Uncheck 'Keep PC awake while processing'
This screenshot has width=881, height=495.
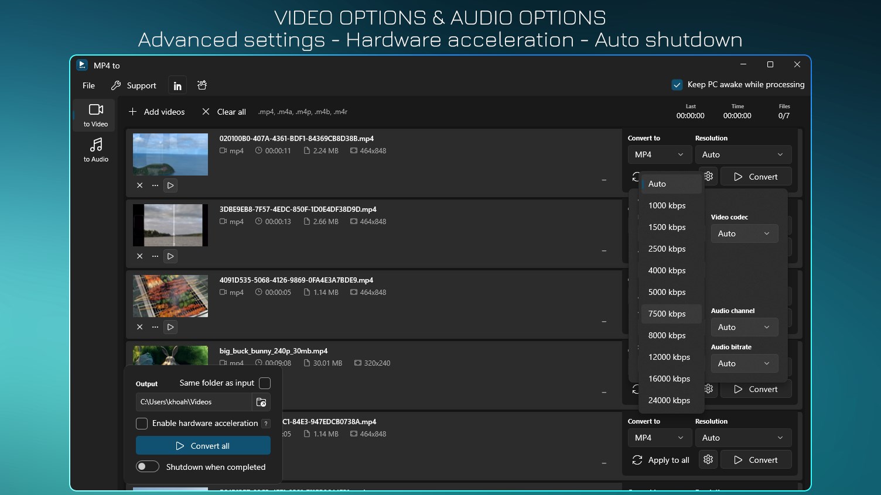[x=677, y=84]
